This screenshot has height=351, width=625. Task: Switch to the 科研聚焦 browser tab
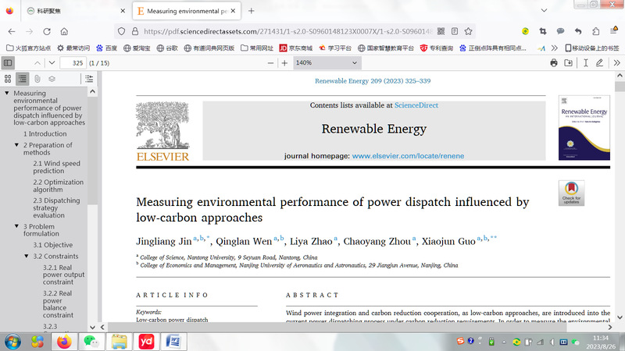tap(66, 11)
